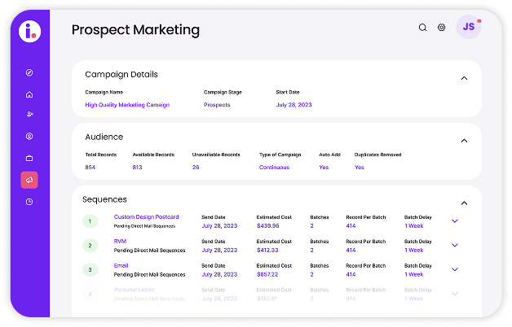Click the High Quality Marketing Camaign name
Viewport: 512px width, 327px height.
[x=127, y=105]
